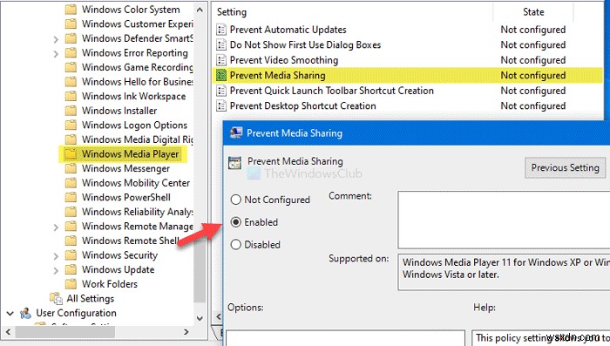Sort by the State column header
This screenshot has width=610, height=346.
(533, 12)
